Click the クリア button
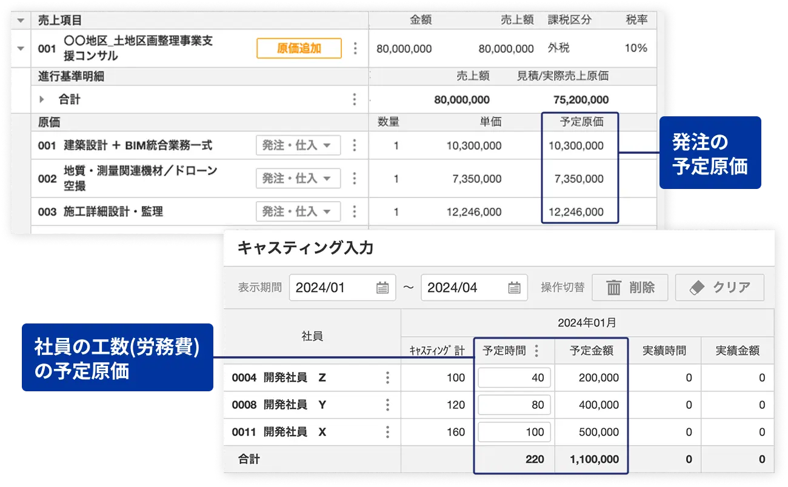This screenshot has height=487, width=788. click(720, 287)
